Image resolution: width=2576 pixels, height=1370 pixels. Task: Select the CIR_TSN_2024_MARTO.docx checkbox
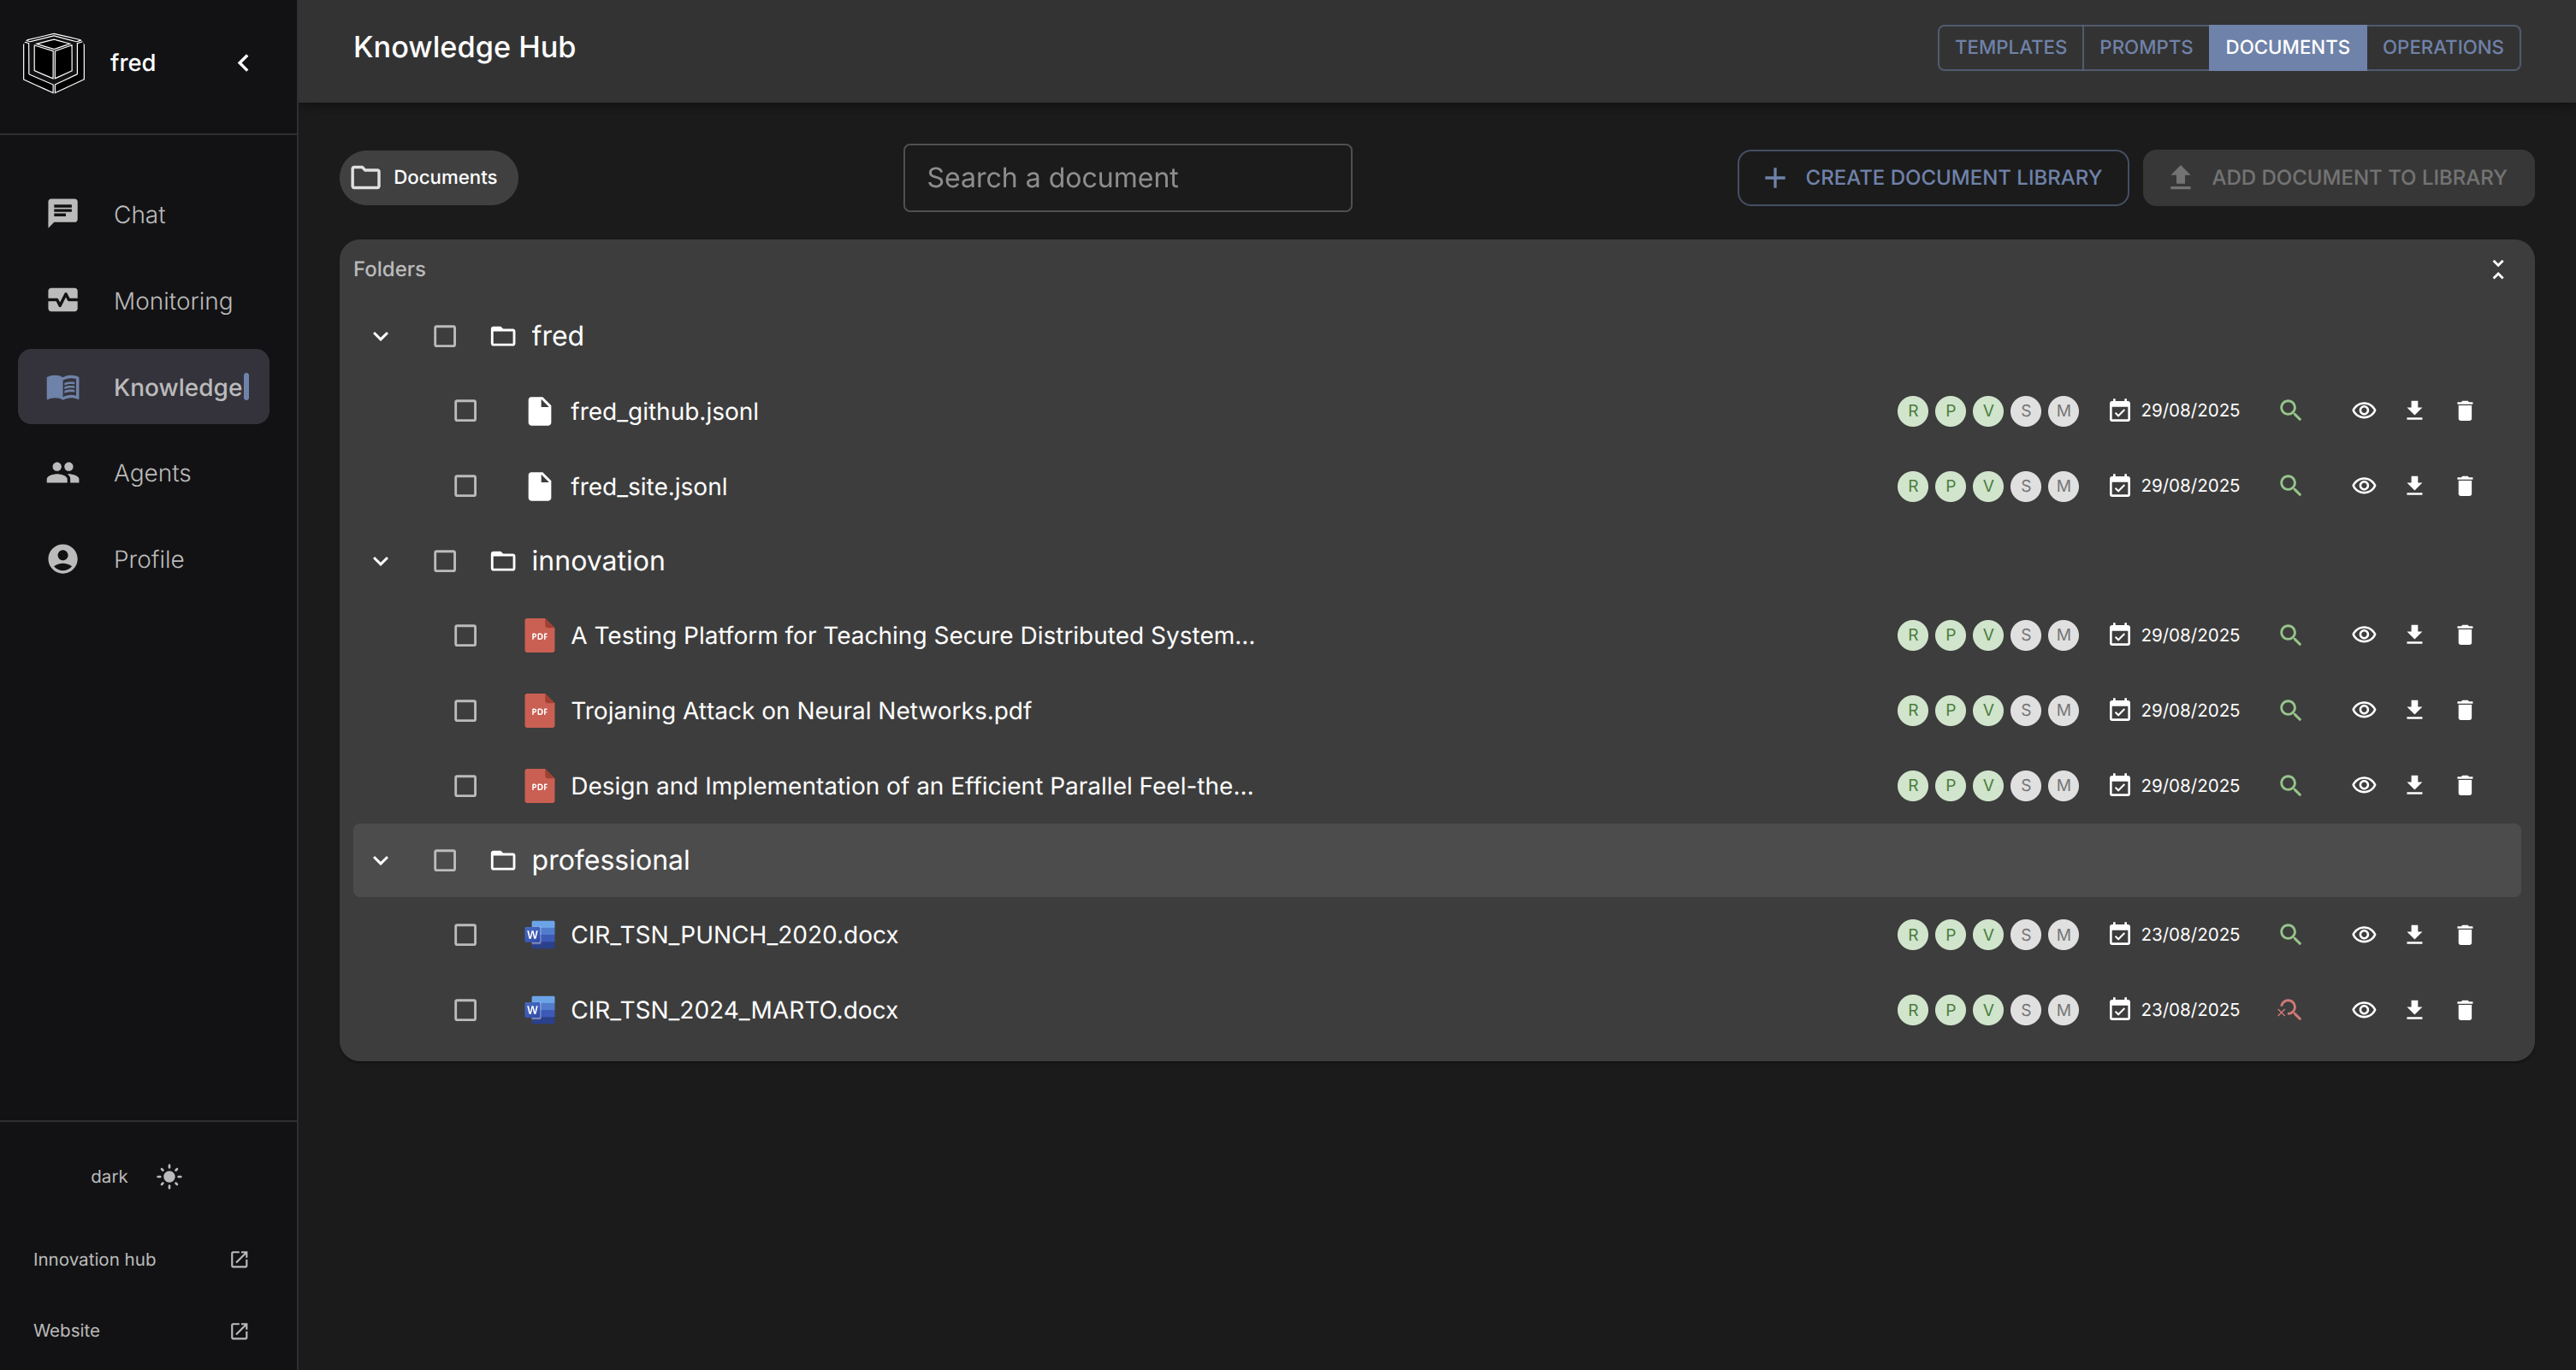[x=465, y=1010]
